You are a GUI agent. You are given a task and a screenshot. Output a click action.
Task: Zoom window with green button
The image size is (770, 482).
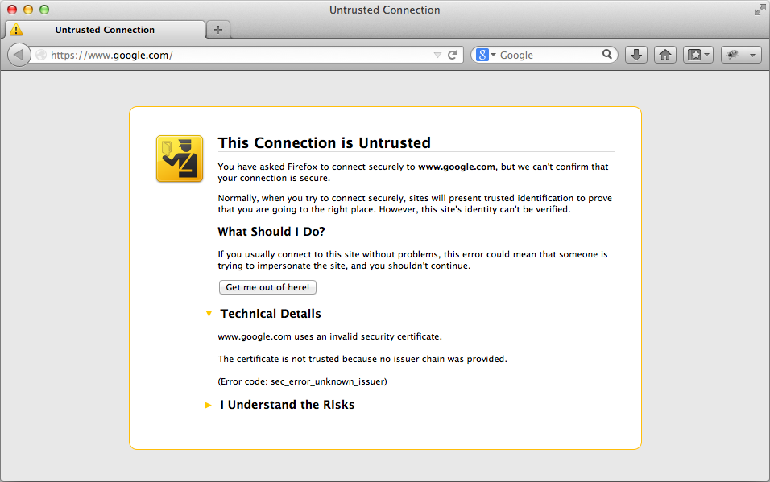point(44,10)
